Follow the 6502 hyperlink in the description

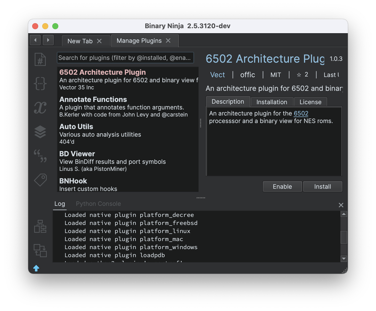pos(301,113)
